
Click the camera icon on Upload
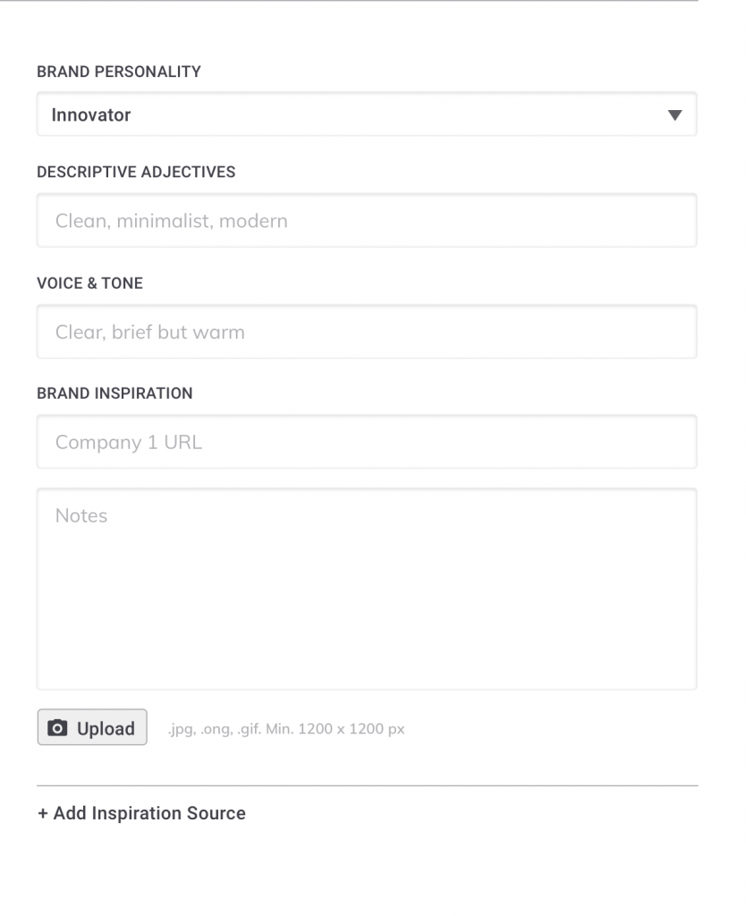coord(57,728)
